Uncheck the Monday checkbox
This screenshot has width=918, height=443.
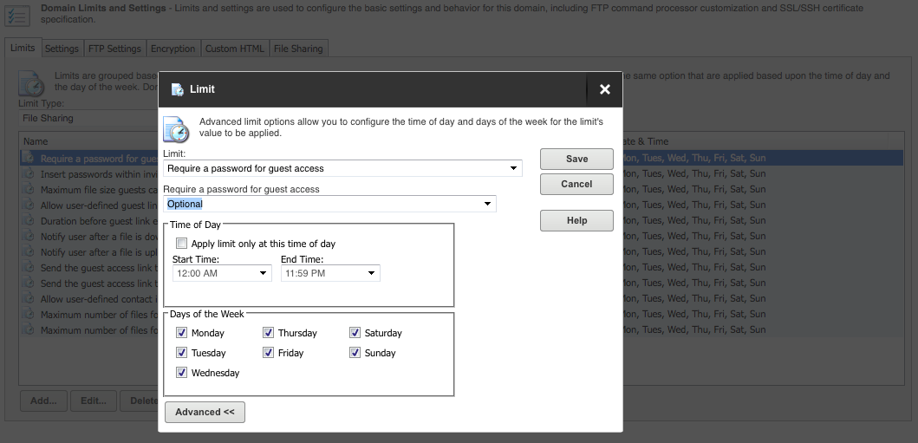[x=181, y=333]
